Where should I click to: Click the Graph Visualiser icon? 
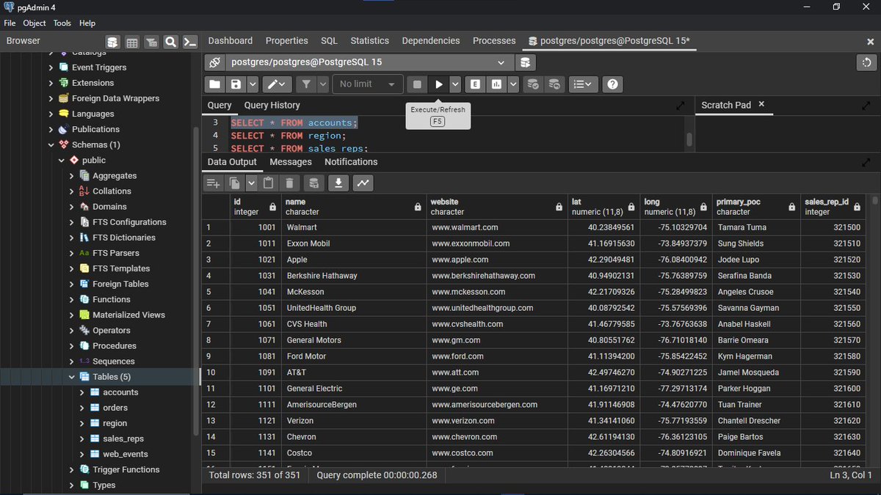point(363,183)
